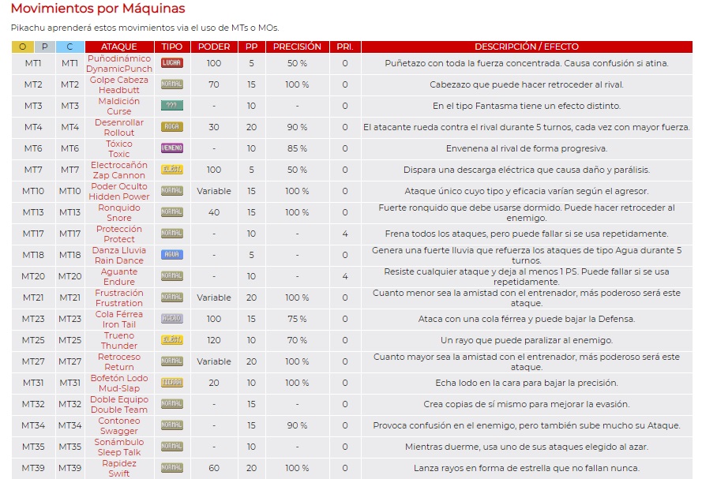Click the PP value 5 for Danza Lluvia
The height and width of the screenshot is (479, 702).
(x=252, y=255)
